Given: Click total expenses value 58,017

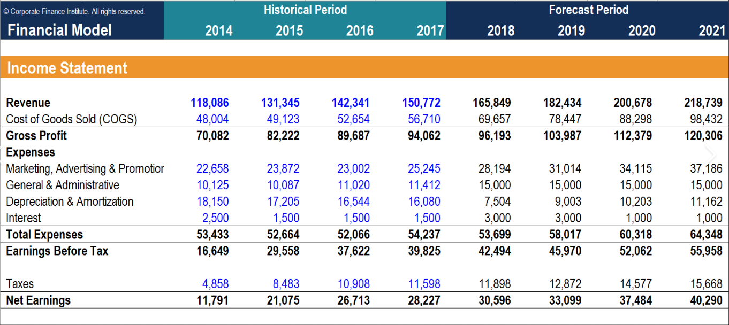Looking at the screenshot, I should point(565,235).
